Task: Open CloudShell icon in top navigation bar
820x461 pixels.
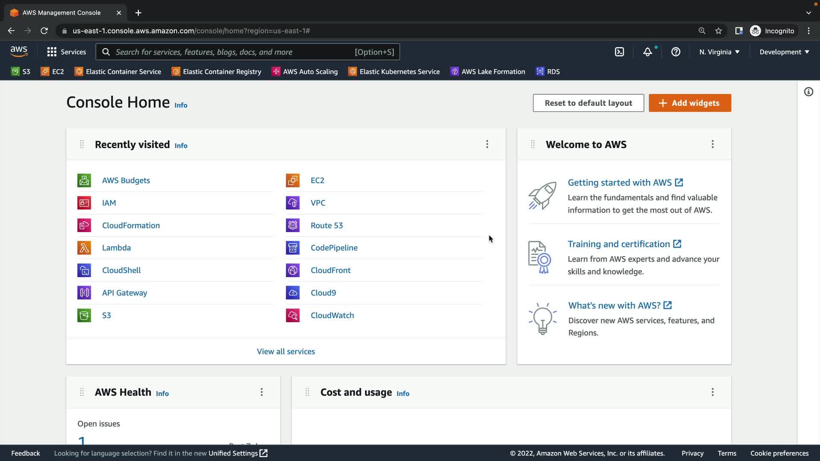Action: tap(619, 52)
